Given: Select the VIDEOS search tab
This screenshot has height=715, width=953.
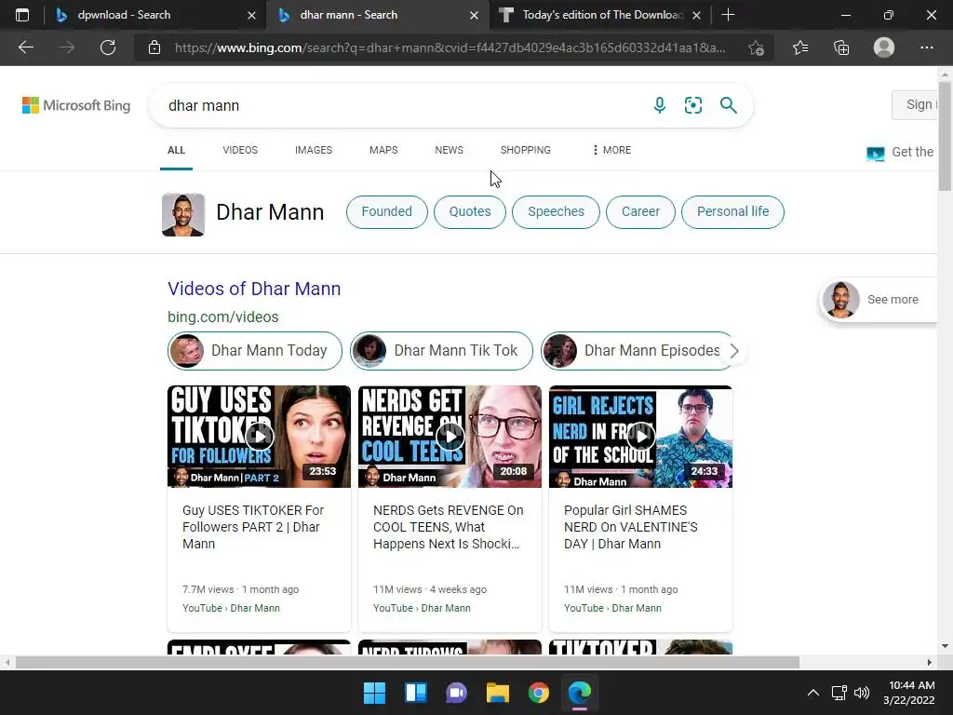Looking at the screenshot, I should pyautogui.click(x=240, y=150).
